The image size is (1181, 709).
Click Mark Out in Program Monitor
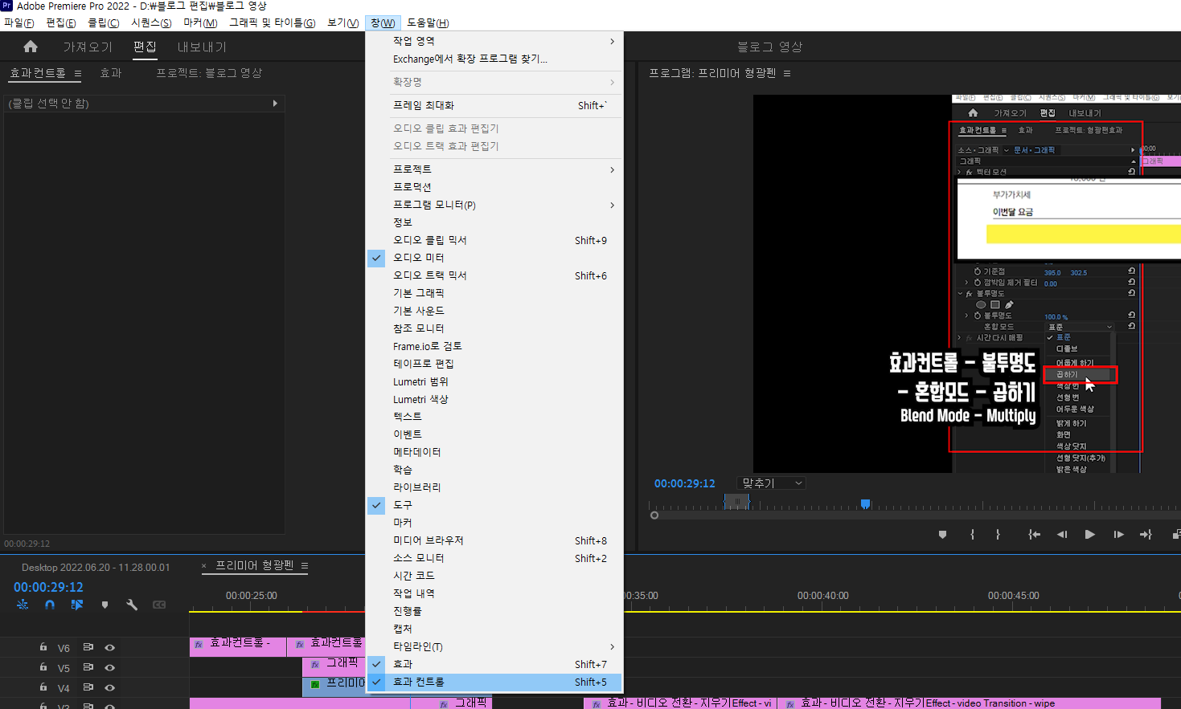(998, 534)
